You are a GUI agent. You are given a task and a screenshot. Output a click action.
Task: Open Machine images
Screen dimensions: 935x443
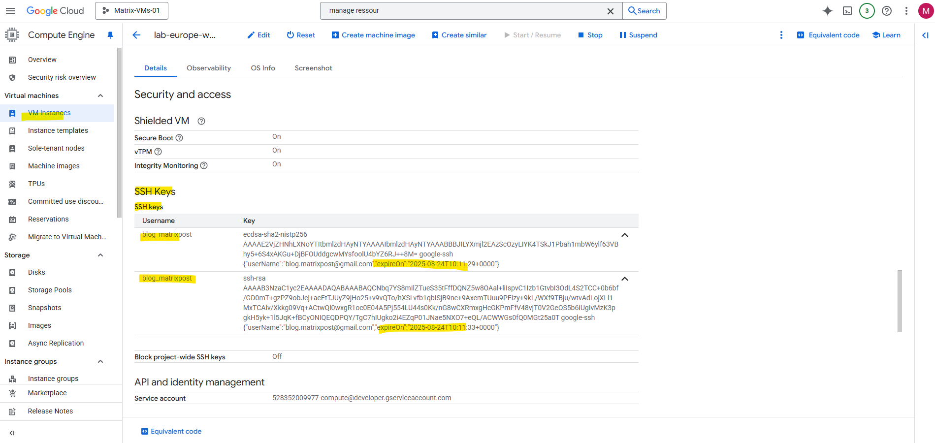click(57, 166)
